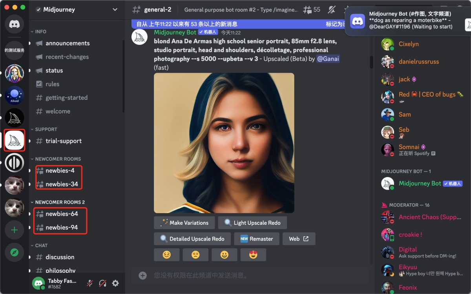
Task: Click the attachment plus icon in message bar
Action: [x=142, y=275]
